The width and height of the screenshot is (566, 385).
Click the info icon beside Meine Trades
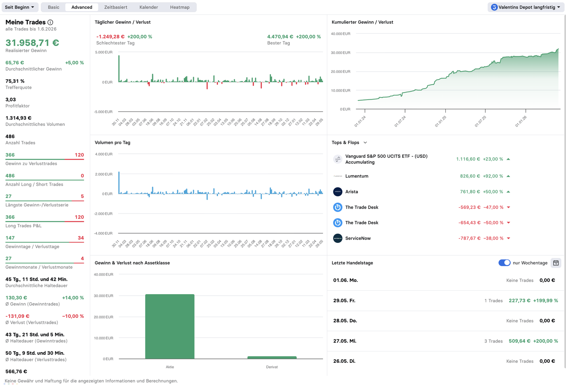[x=50, y=22]
